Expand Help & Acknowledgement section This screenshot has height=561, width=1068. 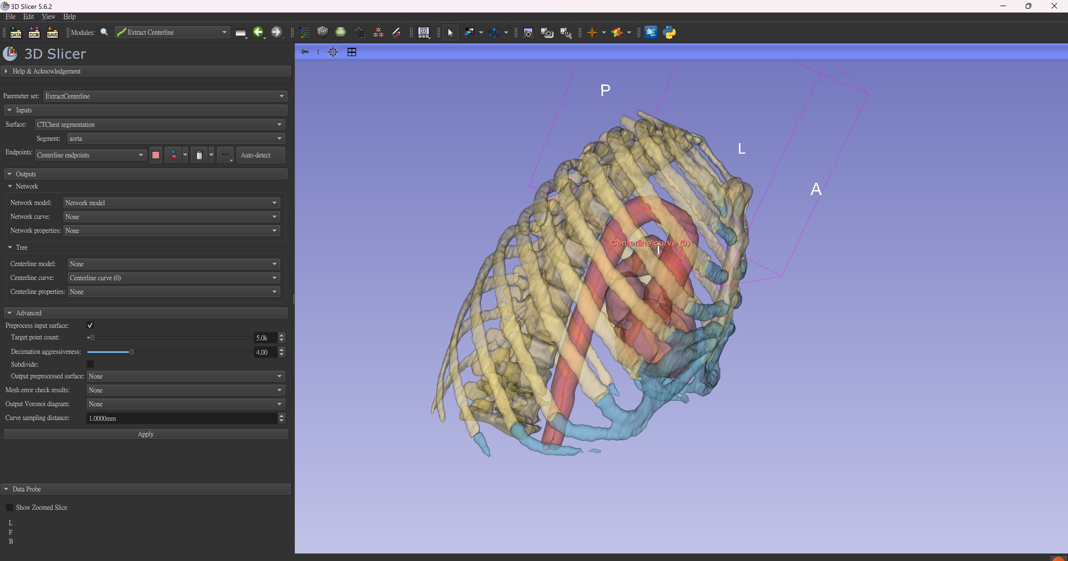[145, 71]
